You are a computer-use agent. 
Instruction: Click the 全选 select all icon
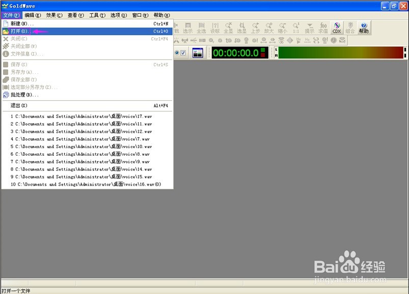pos(201,28)
